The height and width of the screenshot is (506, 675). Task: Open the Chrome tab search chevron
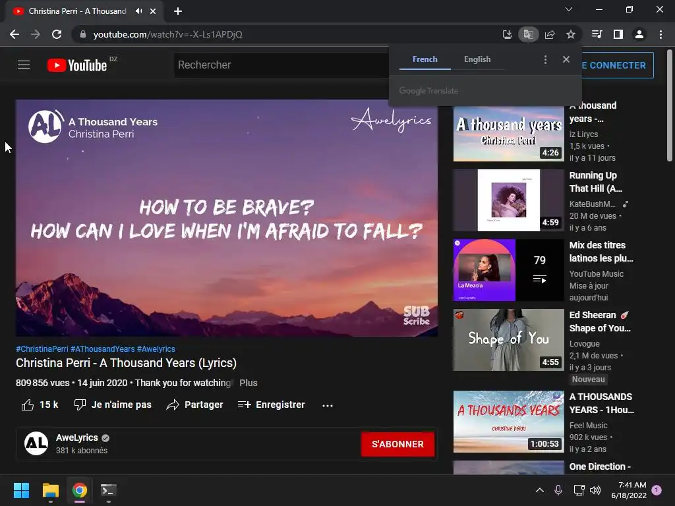click(x=569, y=9)
